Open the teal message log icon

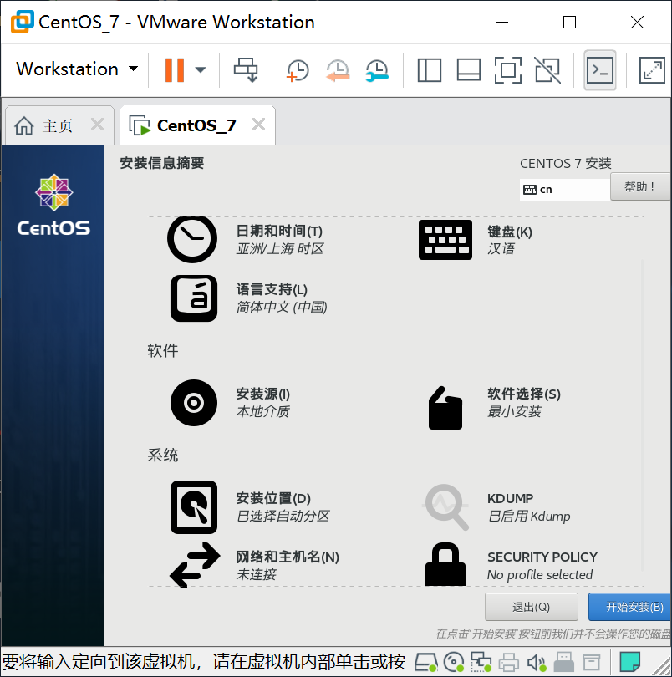629,661
